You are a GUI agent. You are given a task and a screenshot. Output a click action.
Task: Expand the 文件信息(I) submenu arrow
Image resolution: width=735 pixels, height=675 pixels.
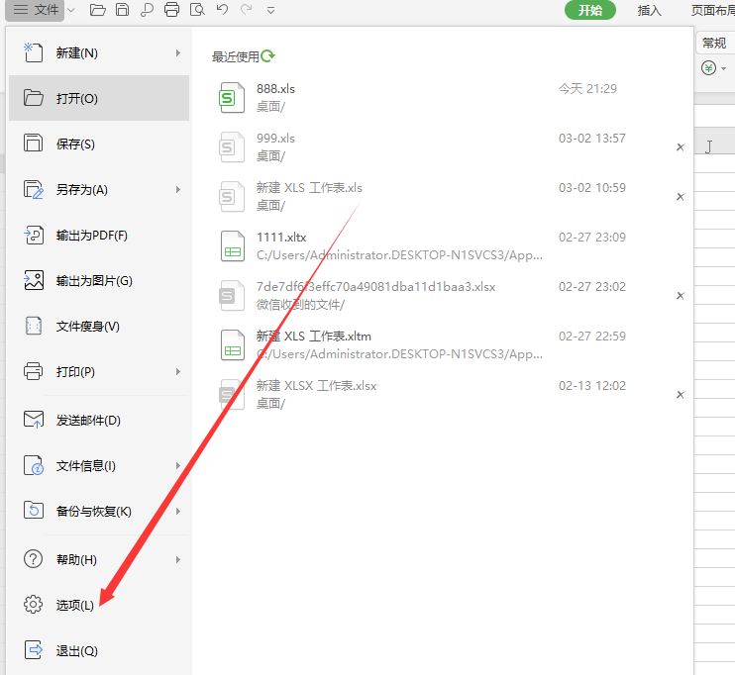(178, 465)
